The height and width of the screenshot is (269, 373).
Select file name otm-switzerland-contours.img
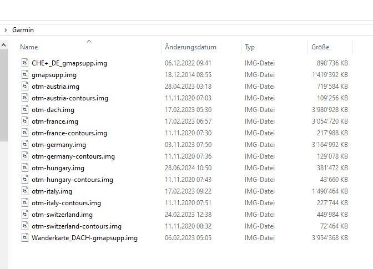pyautogui.click(x=77, y=226)
